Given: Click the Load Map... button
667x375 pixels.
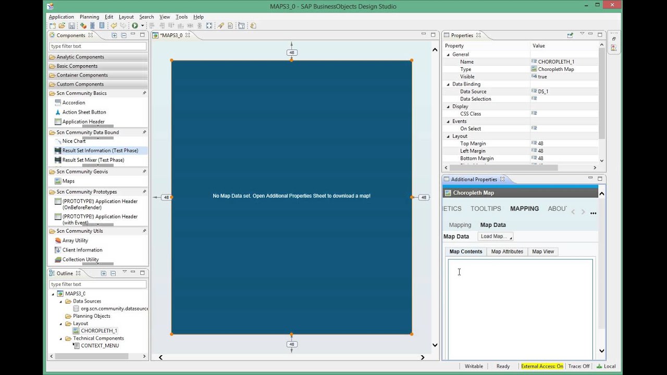Looking at the screenshot, I should (x=496, y=236).
